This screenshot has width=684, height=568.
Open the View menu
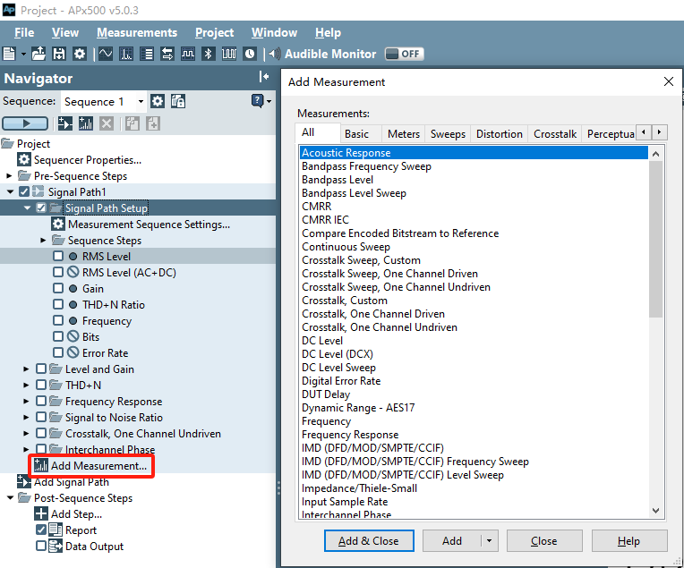click(65, 33)
